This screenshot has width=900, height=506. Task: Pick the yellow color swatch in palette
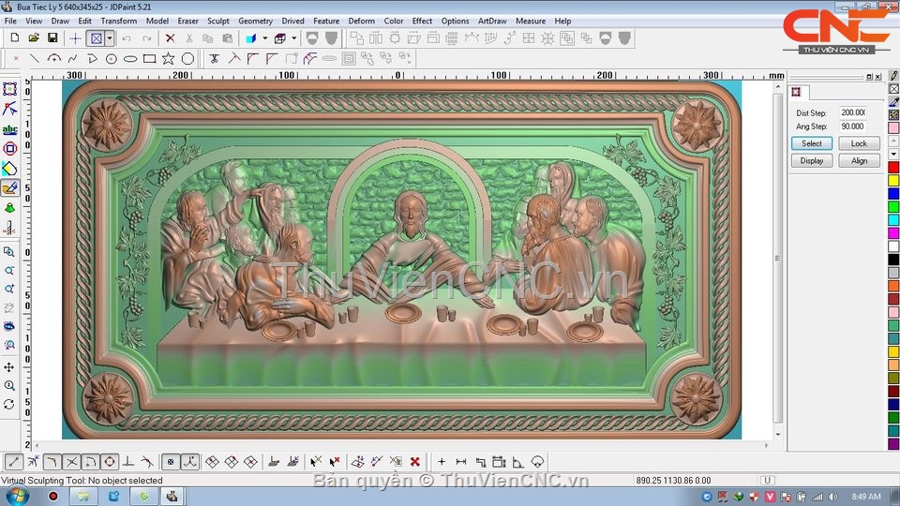tap(893, 180)
